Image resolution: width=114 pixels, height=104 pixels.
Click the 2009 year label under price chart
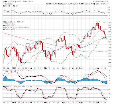[x=14, y=68]
